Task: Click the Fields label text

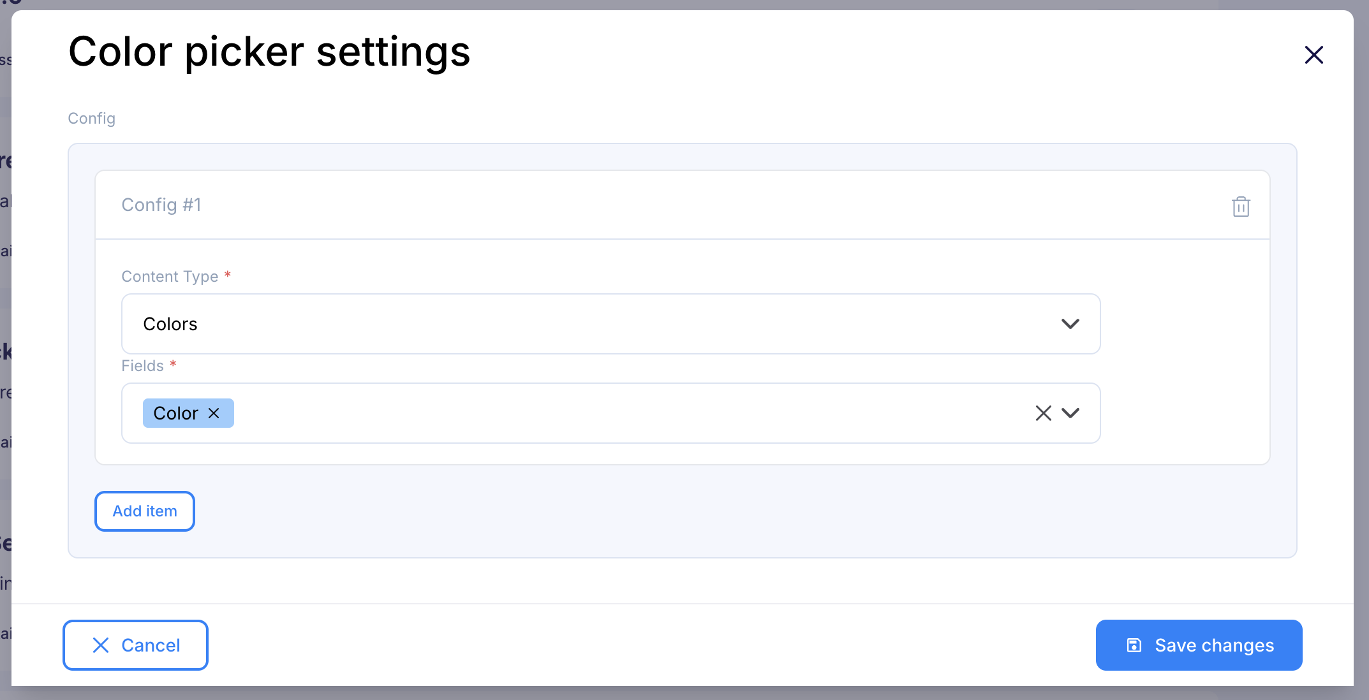Action: tap(142, 366)
